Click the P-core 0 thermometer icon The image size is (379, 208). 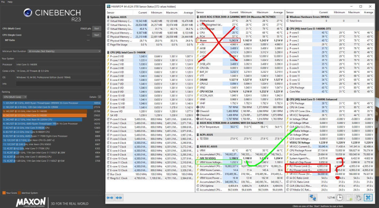(x=288, y=33)
